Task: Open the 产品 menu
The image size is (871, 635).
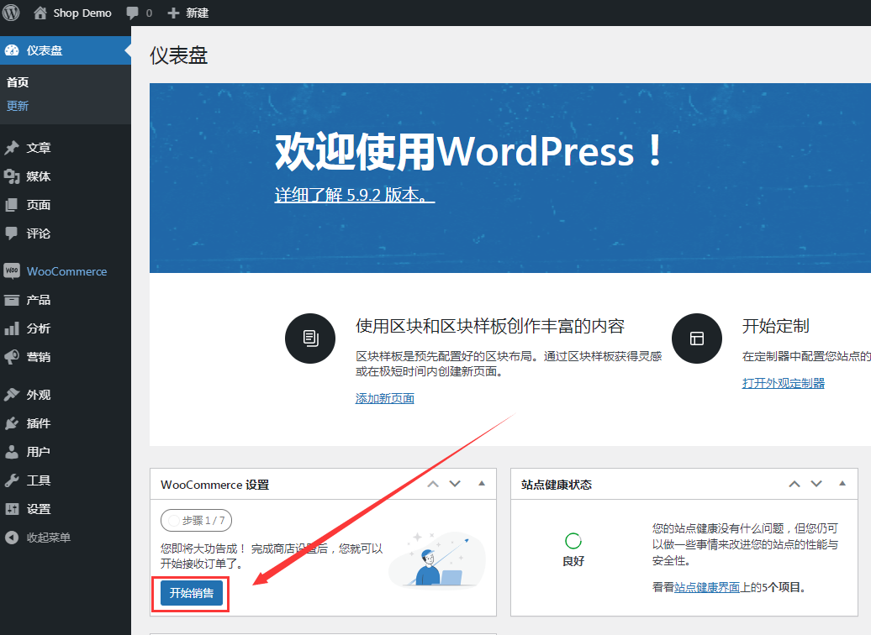Action: (x=66, y=301)
